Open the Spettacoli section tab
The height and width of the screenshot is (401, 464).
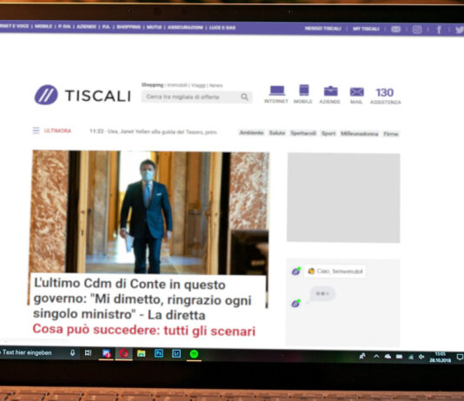pos(303,134)
